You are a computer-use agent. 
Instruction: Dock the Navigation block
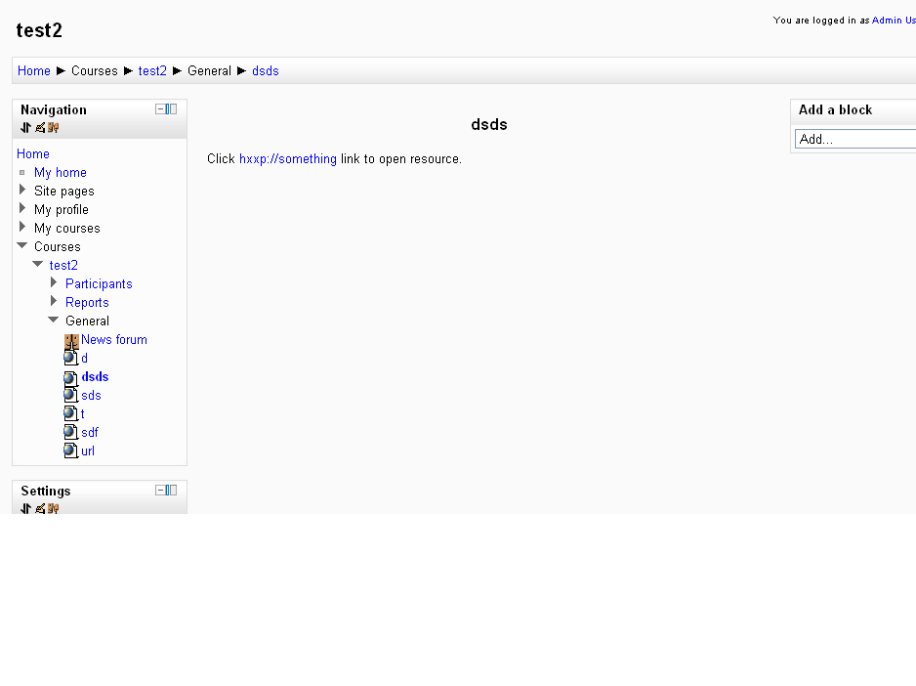[x=171, y=108]
